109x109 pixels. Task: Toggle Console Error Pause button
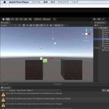21,90
